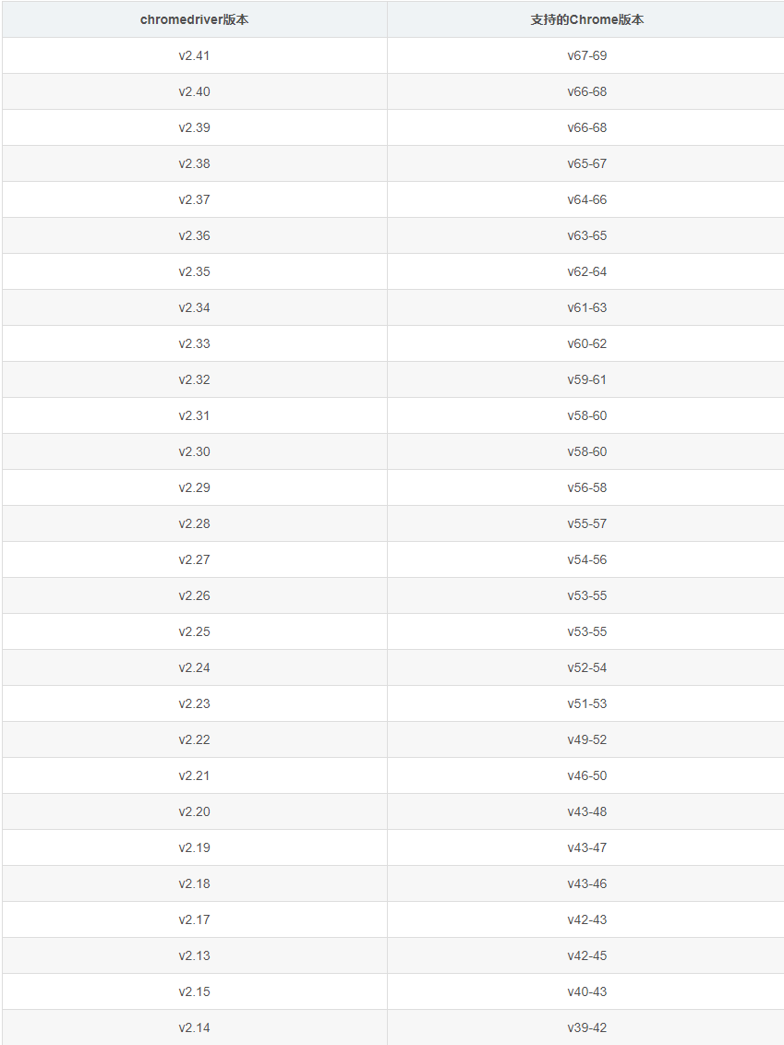Click the chromedriver版本 column header
This screenshot has height=1045, width=784.
tap(194, 19)
